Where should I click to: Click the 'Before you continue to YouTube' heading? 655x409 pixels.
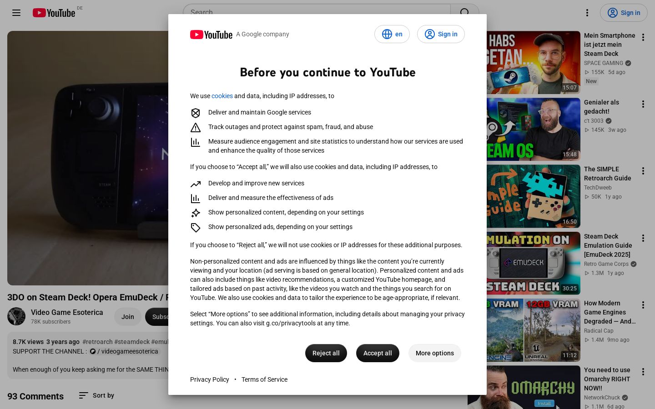click(327, 72)
